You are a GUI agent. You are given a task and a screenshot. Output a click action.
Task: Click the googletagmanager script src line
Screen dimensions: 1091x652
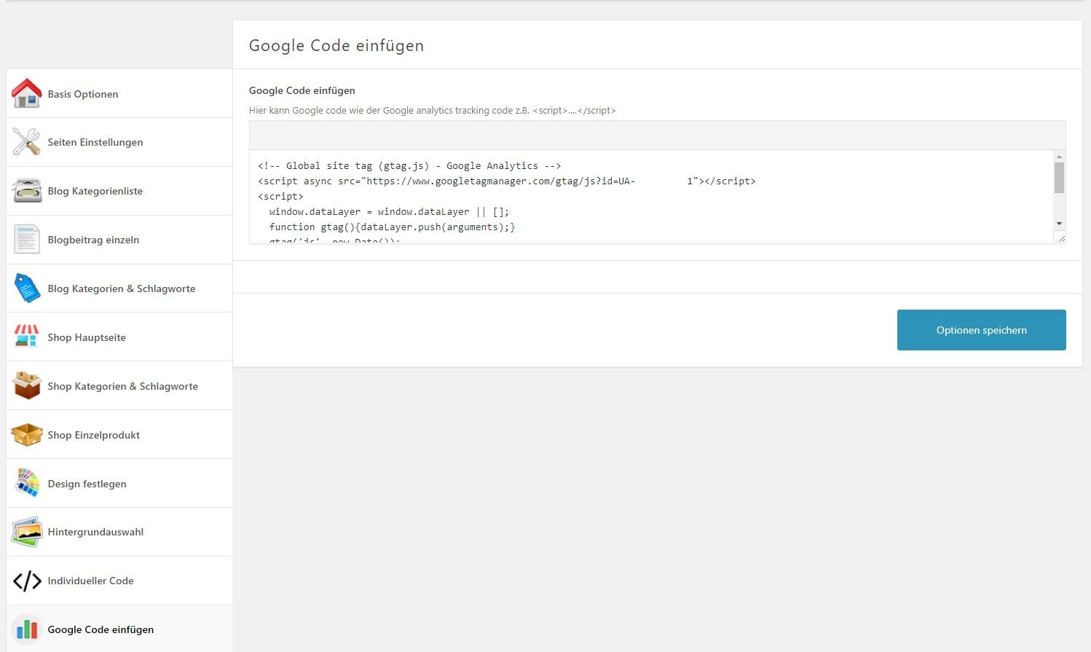point(507,181)
